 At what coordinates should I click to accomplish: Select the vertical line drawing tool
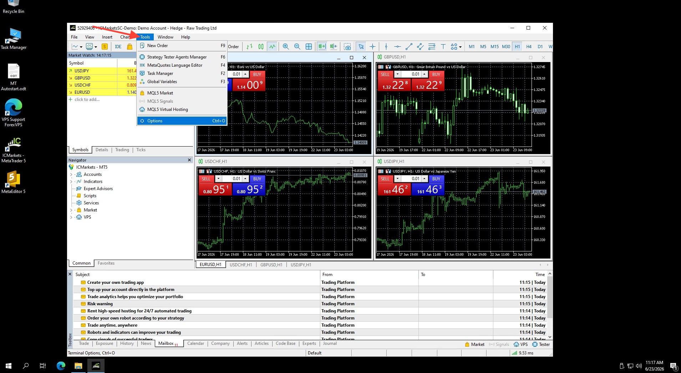click(x=386, y=47)
